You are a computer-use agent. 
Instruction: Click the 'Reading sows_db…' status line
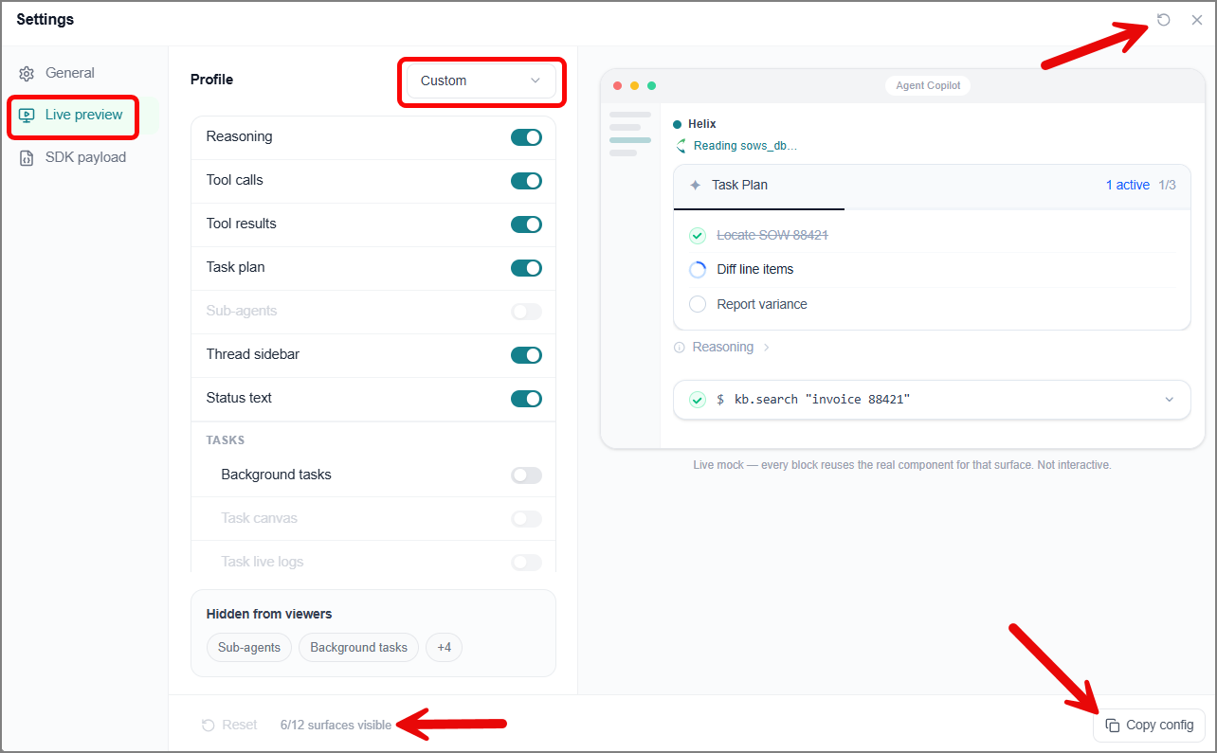[x=745, y=146]
